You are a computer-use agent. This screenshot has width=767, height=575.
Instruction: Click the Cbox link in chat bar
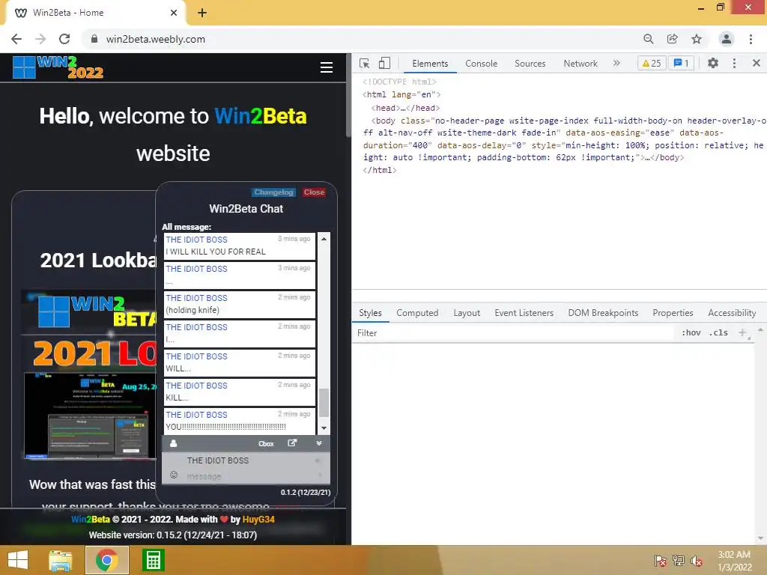point(266,444)
